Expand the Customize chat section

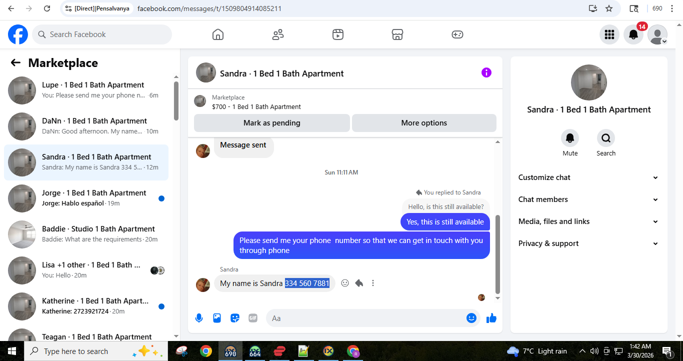pyautogui.click(x=588, y=177)
